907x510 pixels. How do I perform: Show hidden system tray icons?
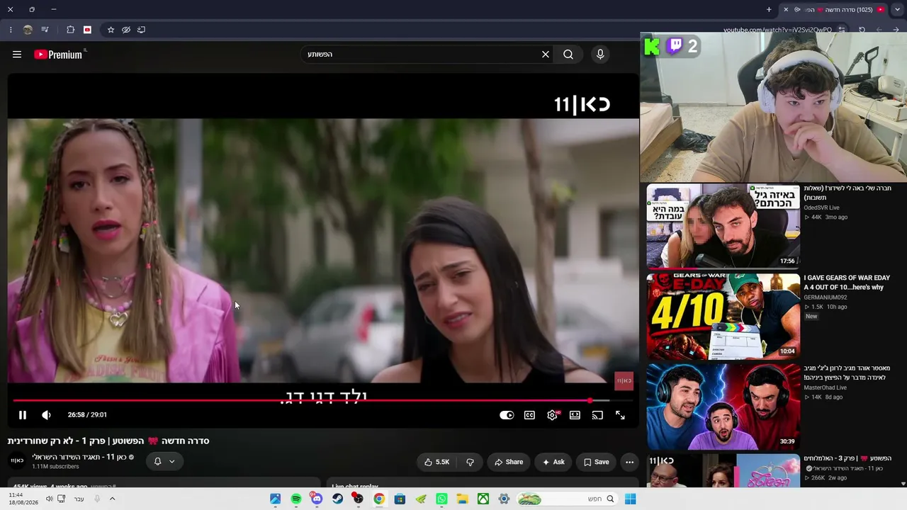pos(112,499)
